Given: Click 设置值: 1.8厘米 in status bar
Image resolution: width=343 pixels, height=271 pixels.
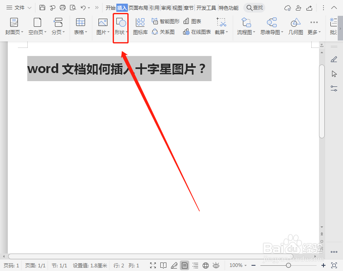Looking at the screenshot, I should tap(90, 265).
